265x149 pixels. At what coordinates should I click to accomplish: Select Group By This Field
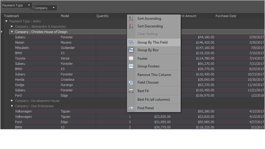tap(154, 42)
